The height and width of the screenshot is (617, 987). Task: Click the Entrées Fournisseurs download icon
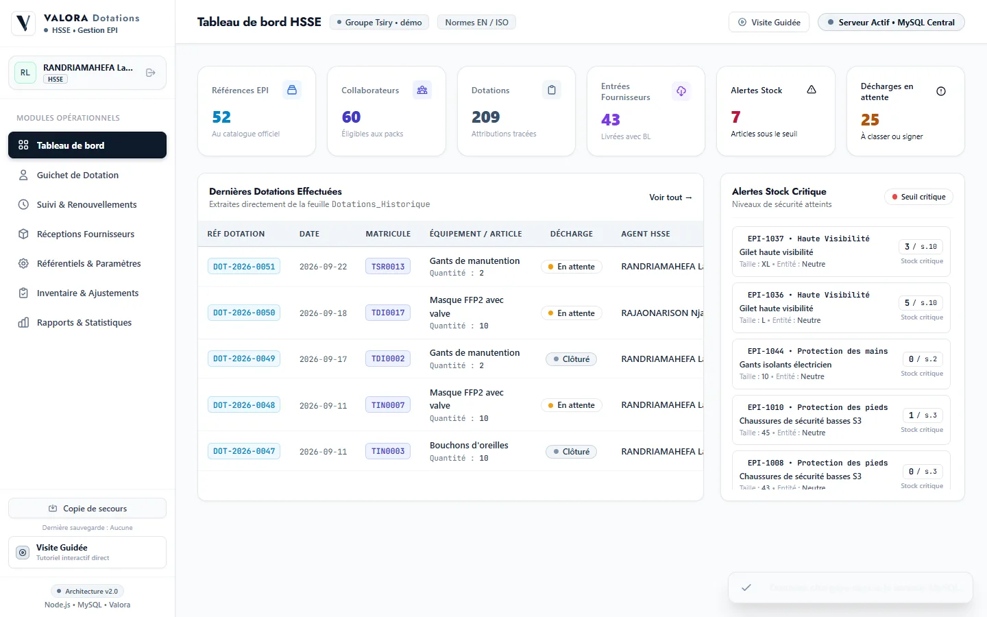(x=681, y=91)
